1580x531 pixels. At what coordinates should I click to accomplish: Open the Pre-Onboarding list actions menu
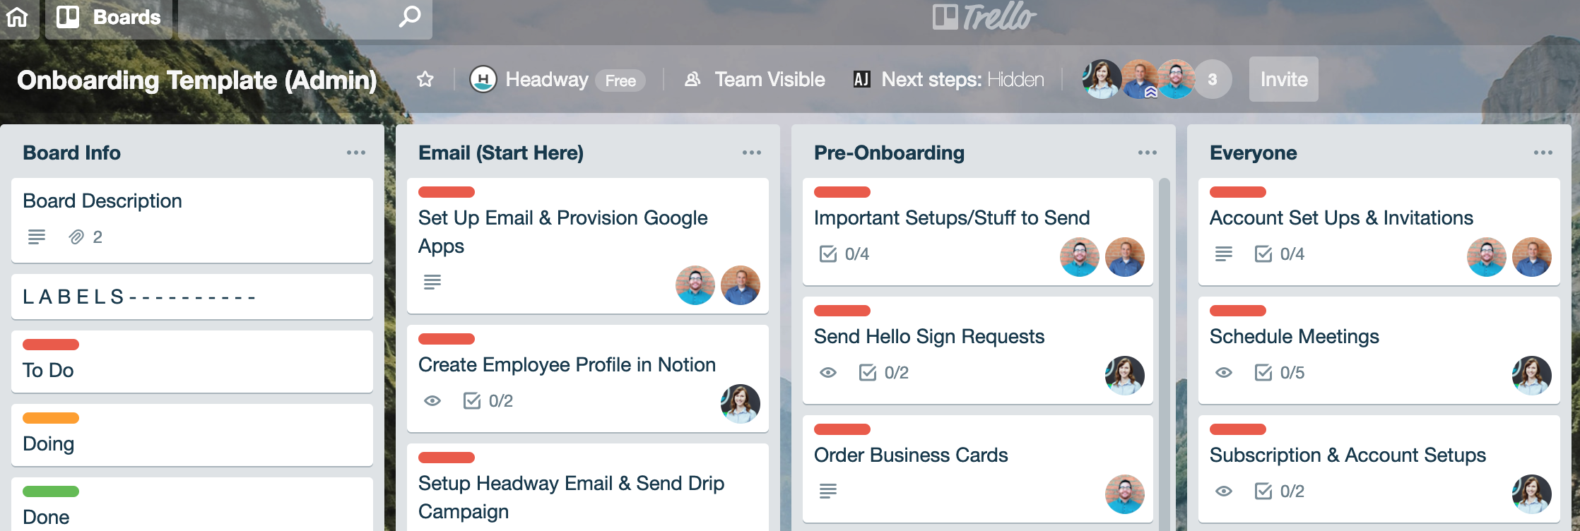tap(1148, 152)
